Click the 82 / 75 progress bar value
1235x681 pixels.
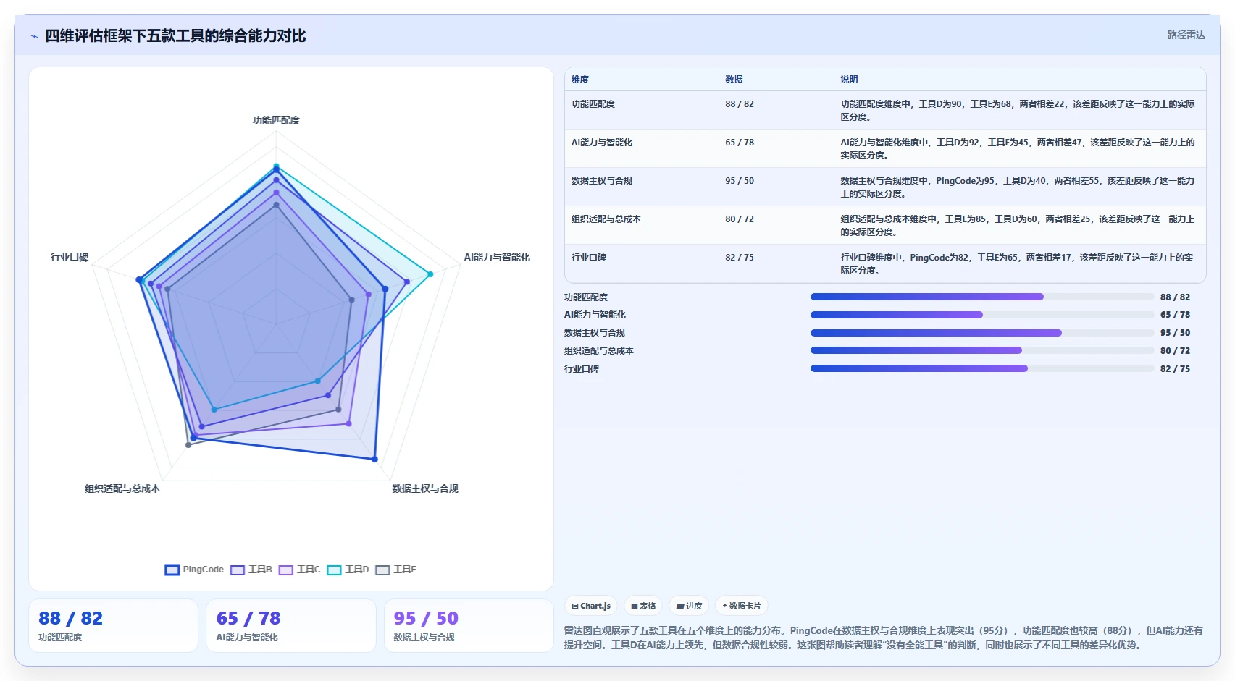click(1175, 369)
